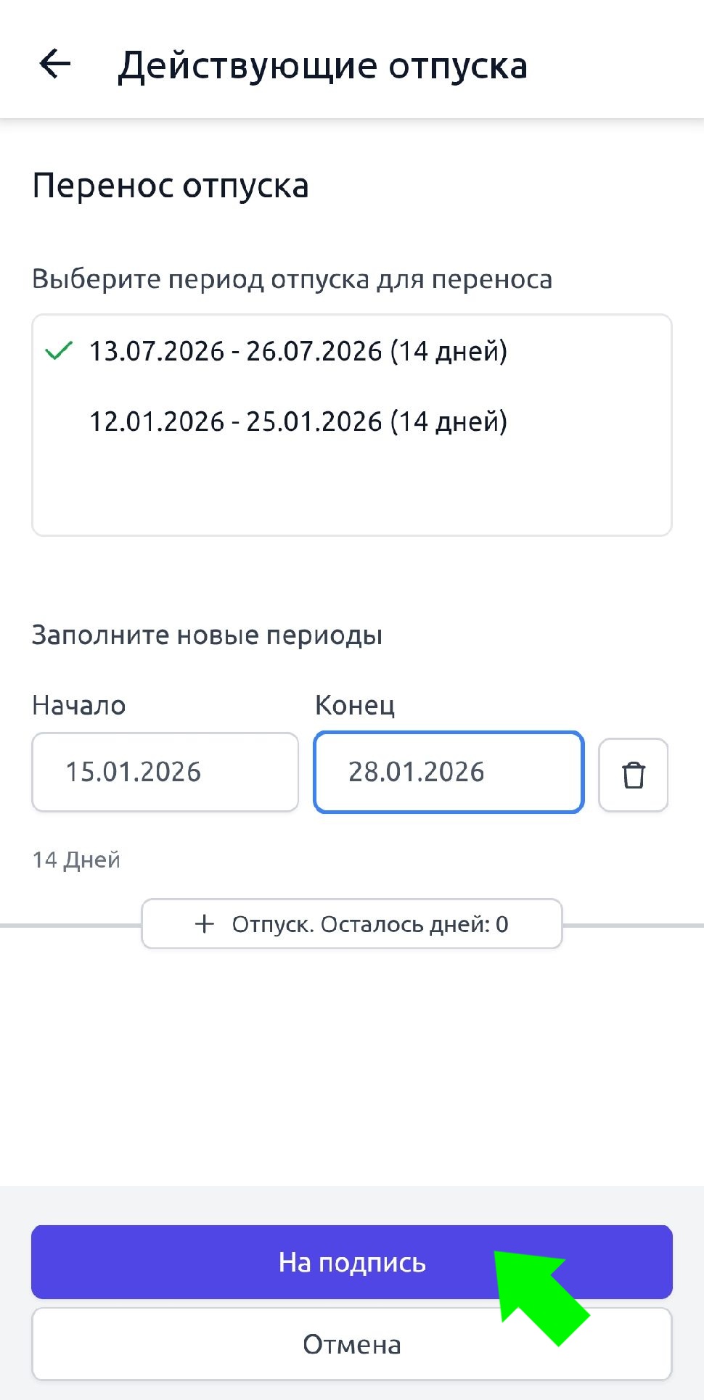Image resolution: width=704 pixels, height=1400 pixels.
Task: Tap the back arrow icon
Action: click(55, 65)
